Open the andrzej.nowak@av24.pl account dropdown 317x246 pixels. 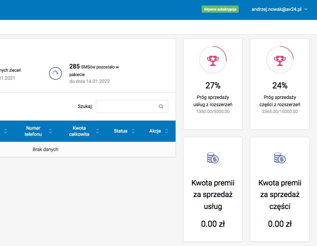279,9
